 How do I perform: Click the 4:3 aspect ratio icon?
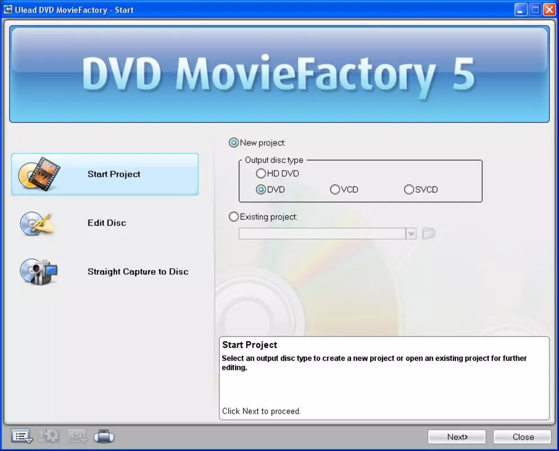coord(77,436)
